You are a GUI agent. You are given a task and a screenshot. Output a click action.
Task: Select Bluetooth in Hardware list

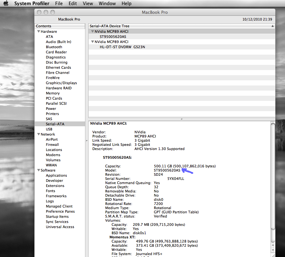pyautogui.click(x=54, y=47)
